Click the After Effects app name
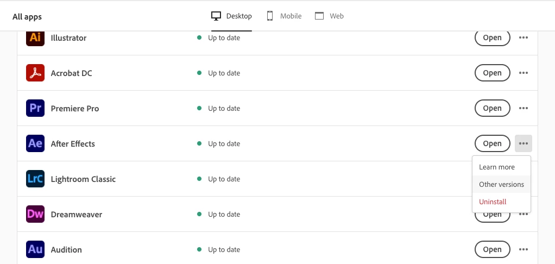 (73, 143)
